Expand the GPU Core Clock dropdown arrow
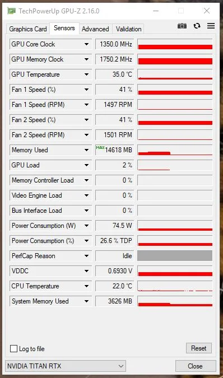 click(86, 44)
